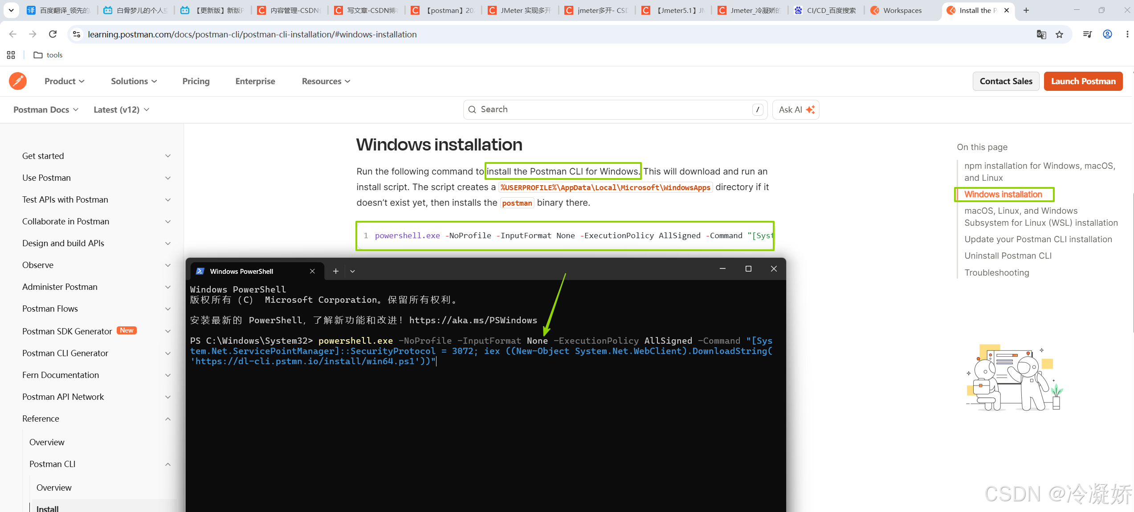Click the powershell.exe code block
The image size is (1134, 512).
(x=565, y=236)
